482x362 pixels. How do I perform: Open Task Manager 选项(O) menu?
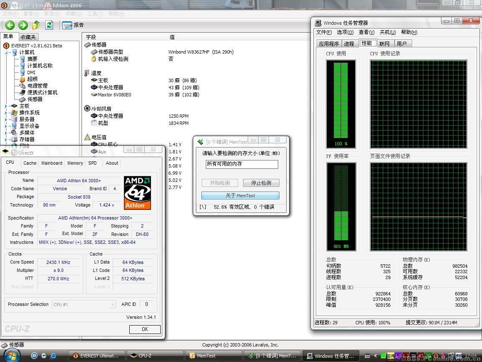coord(345,32)
